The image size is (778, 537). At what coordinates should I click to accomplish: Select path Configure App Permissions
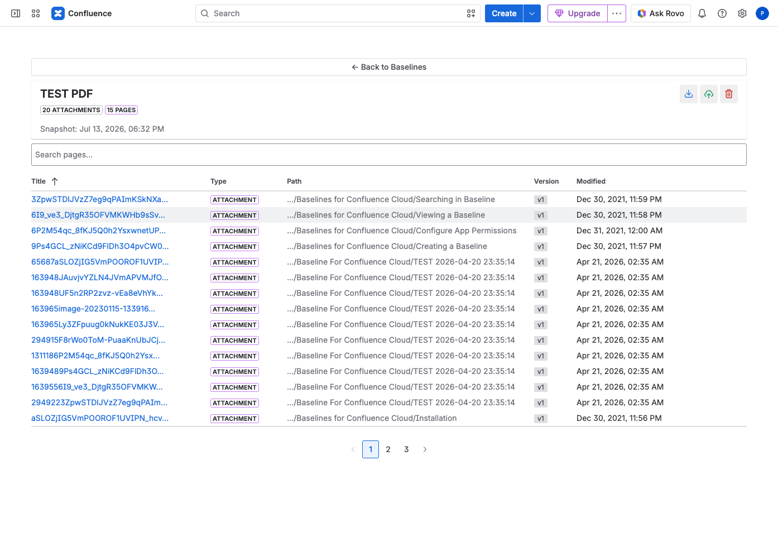tap(402, 231)
